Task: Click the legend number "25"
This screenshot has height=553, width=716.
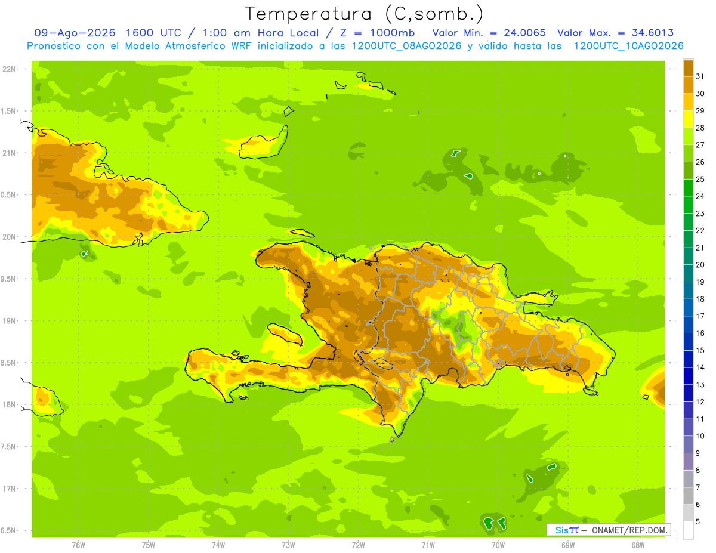Action: (x=700, y=179)
